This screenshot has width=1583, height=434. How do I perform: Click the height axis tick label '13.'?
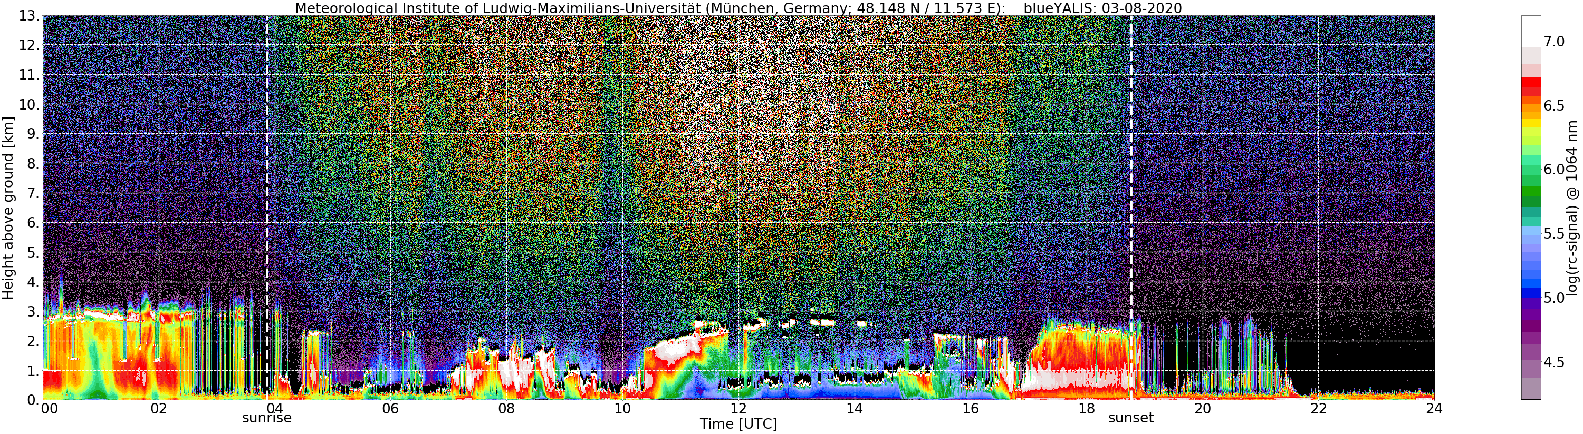28,16
